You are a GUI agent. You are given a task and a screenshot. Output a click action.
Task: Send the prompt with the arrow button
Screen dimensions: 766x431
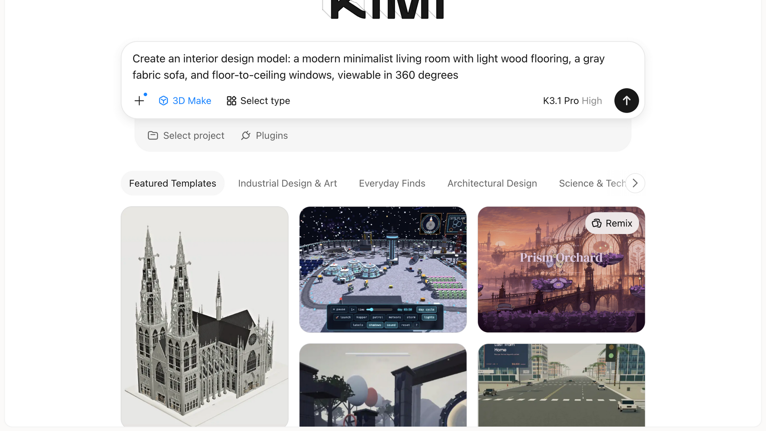627,101
